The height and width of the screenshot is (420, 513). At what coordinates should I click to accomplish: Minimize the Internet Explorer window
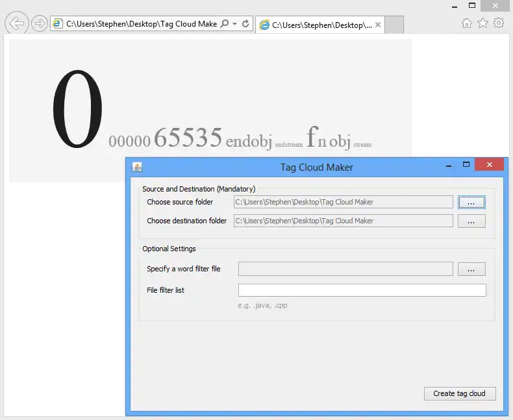455,6
